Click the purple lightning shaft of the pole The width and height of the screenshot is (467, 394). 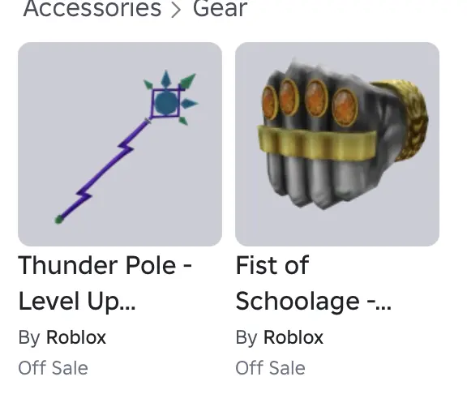click(105, 169)
